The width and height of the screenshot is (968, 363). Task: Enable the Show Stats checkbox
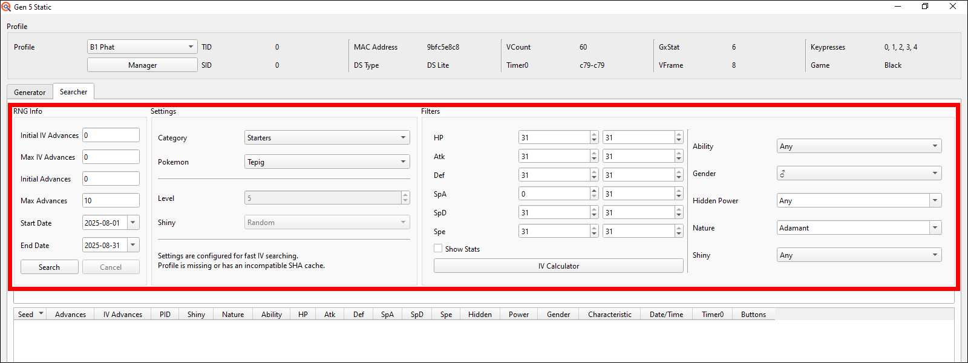point(438,249)
